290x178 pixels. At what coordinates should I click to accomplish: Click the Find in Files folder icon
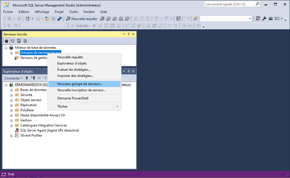tap(196, 19)
